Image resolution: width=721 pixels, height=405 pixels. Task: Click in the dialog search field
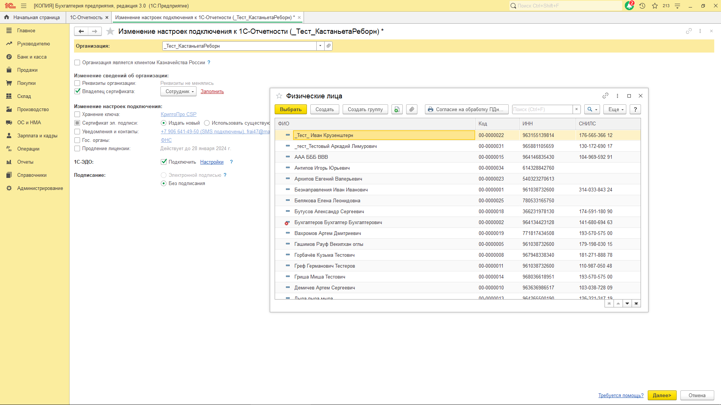[x=542, y=109]
